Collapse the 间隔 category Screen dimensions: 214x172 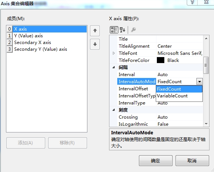pos(114,67)
